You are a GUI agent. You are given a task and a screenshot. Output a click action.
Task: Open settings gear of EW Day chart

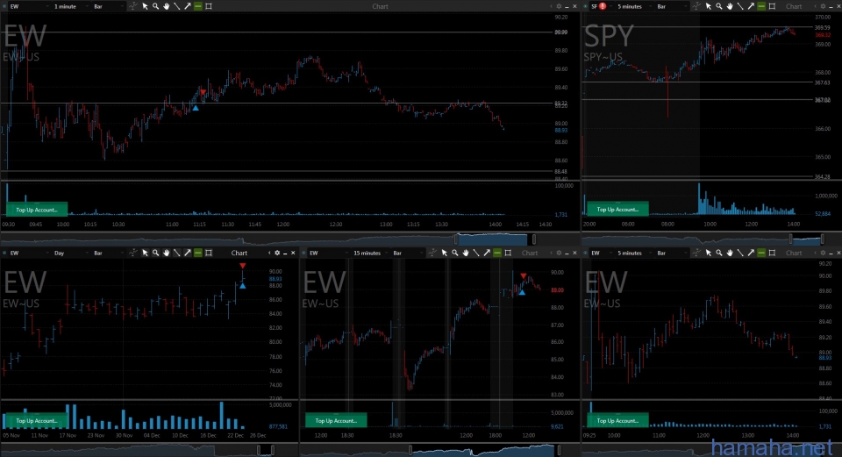[x=277, y=253]
